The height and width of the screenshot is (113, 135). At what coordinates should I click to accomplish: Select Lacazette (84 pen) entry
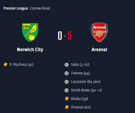coord(86,82)
